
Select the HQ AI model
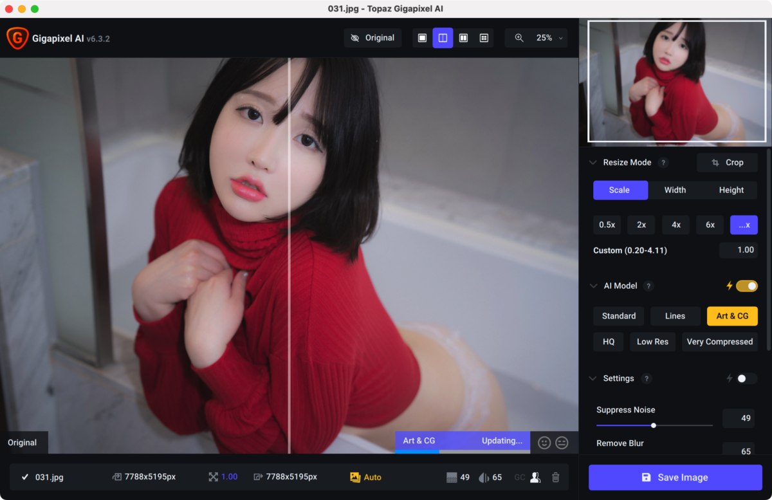tap(609, 342)
